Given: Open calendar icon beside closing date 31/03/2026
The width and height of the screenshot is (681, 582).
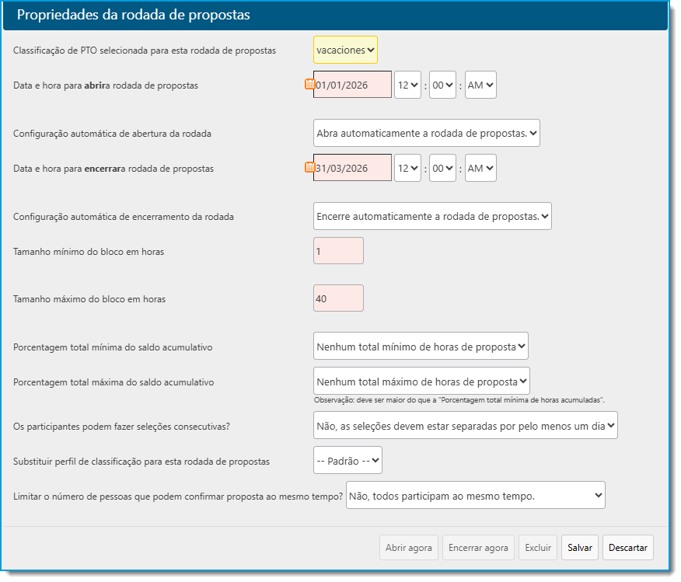Looking at the screenshot, I should pyautogui.click(x=309, y=166).
